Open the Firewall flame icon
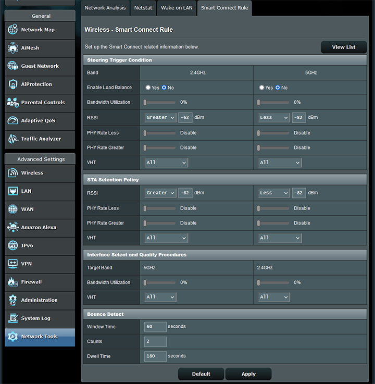Viewport: 375px width, 384px height. pyautogui.click(x=13, y=282)
